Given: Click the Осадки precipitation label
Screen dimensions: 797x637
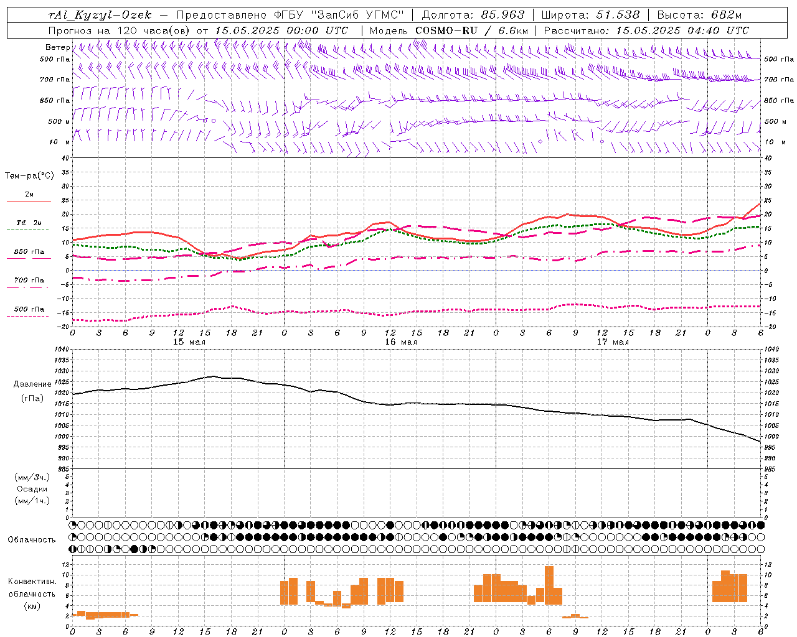Looking at the screenshot, I should click(32, 489).
